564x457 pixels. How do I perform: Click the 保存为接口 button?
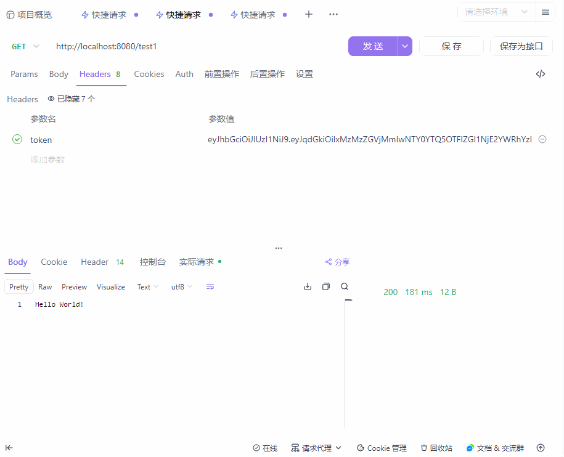pos(521,46)
